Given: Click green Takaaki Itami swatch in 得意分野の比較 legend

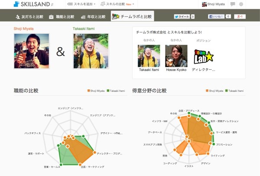Looking at the screenshot, I should pos(227,91).
